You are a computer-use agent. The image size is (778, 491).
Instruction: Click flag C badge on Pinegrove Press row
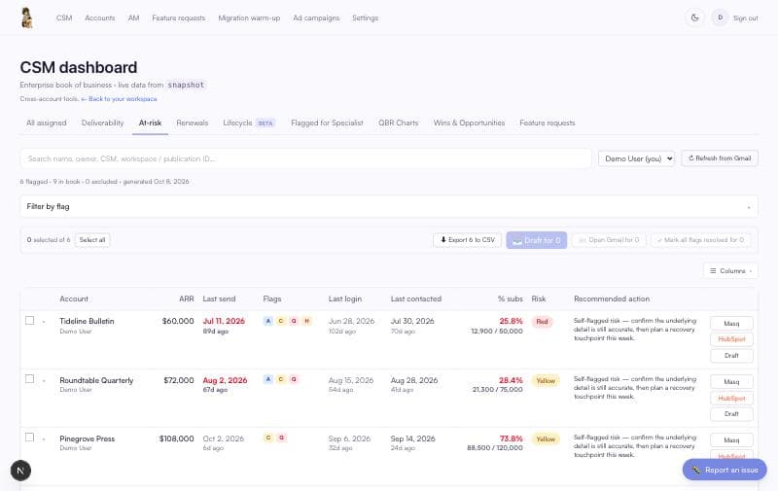(x=268, y=438)
